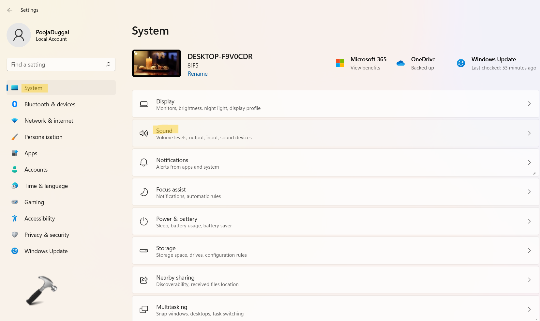This screenshot has height=321, width=540.
Task: Click the Rename link for this PC
Action: pos(198,74)
